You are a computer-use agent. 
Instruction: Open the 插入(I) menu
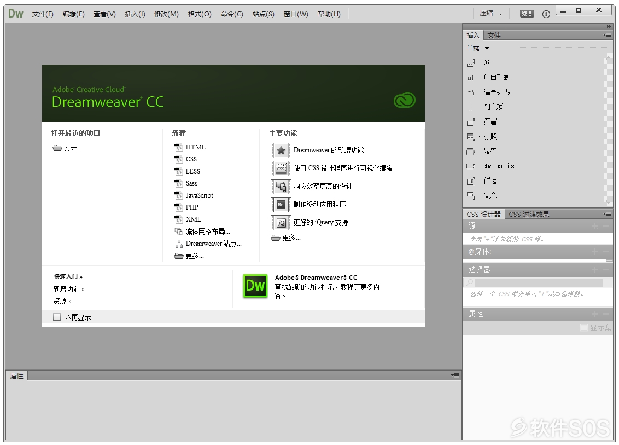[135, 14]
